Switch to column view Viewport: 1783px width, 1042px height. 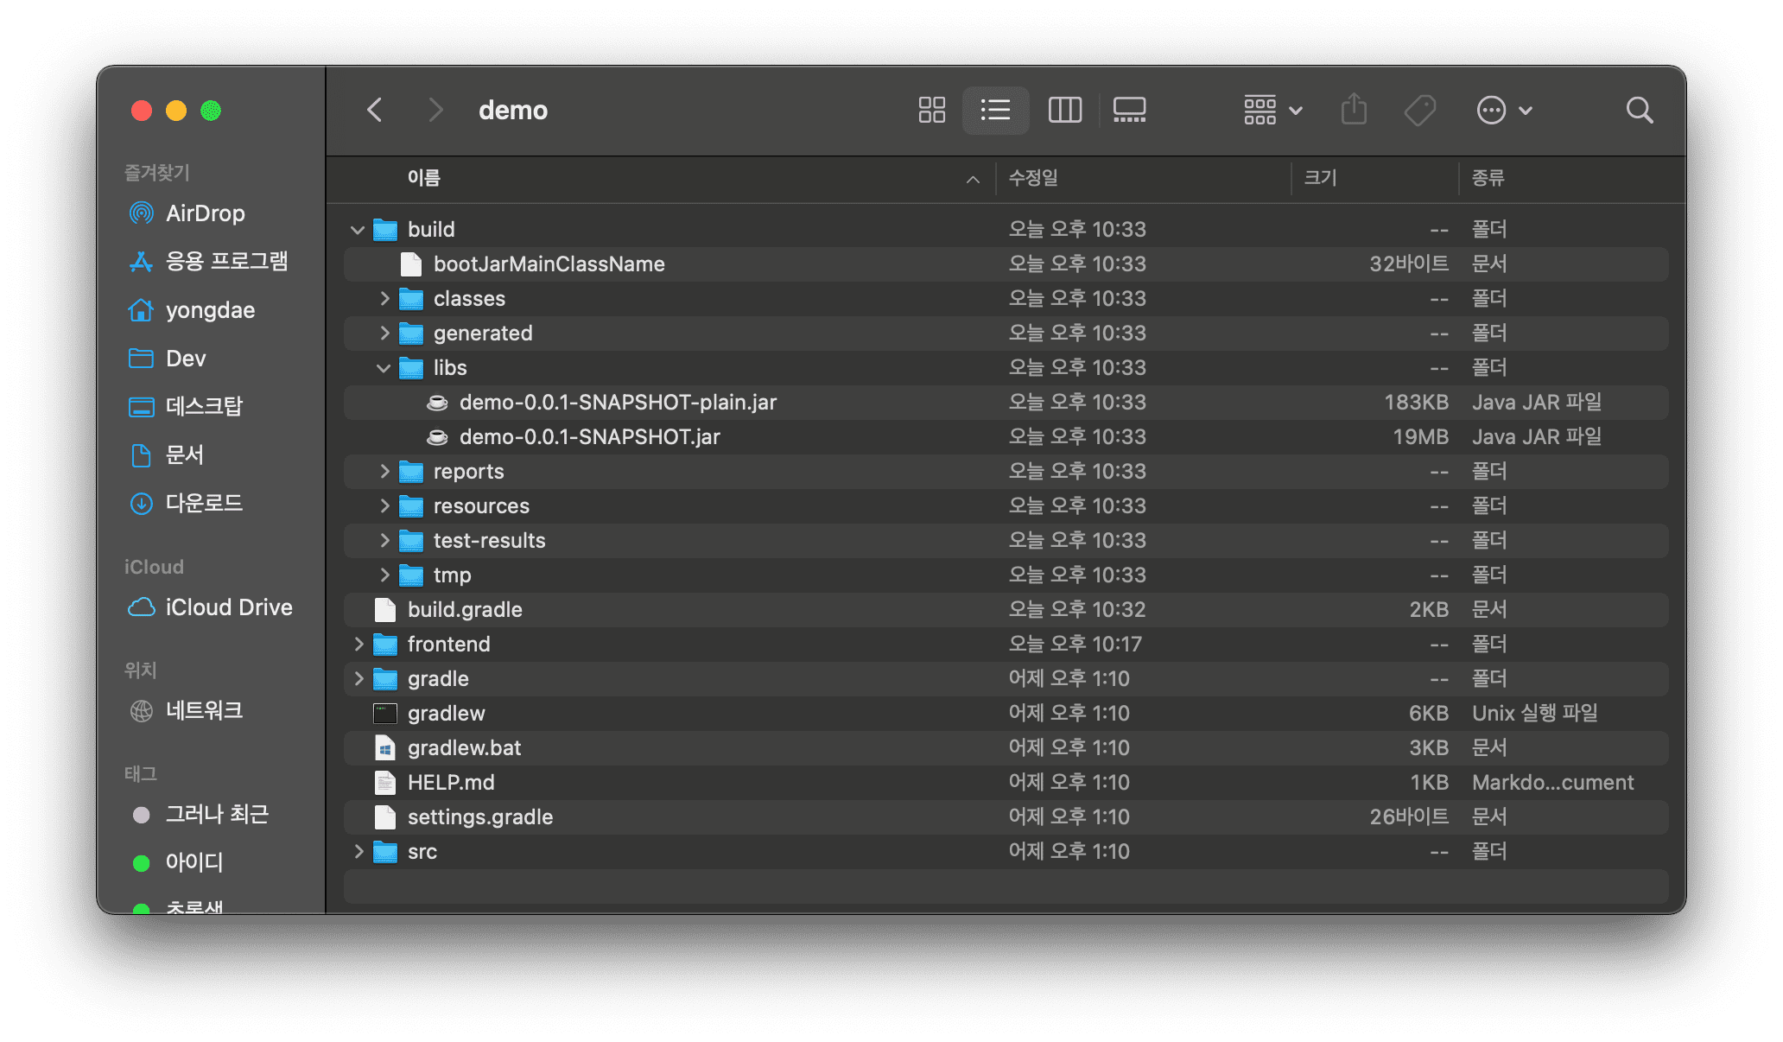(x=1064, y=110)
